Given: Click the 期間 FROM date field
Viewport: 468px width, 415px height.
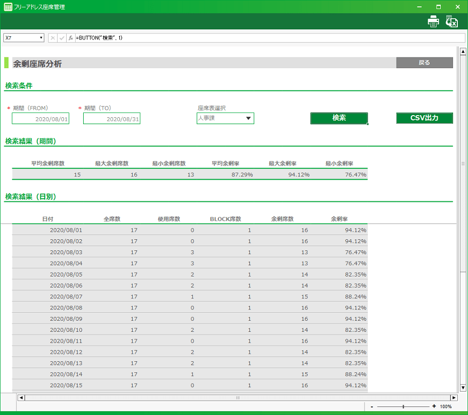Looking at the screenshot, I should pos(41,119).
